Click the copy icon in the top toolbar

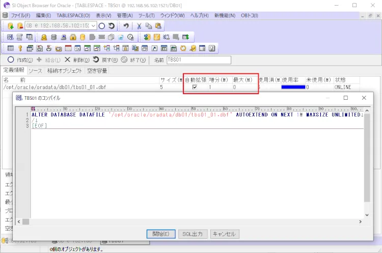tap(149, 26)
